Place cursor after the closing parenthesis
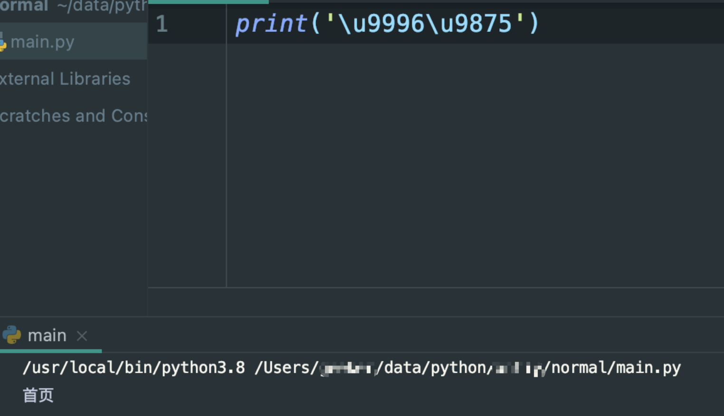Screen dimensions: 724x416 pyautogui.click(x=541, y=24)
